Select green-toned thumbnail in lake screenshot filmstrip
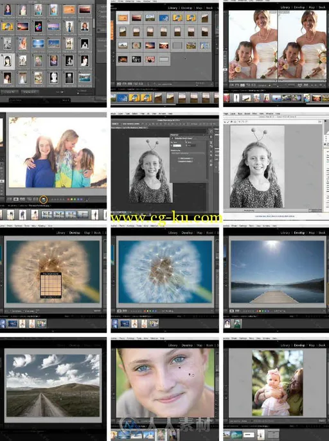The height and width of the screenshot is (441, 329). (237, 324)
